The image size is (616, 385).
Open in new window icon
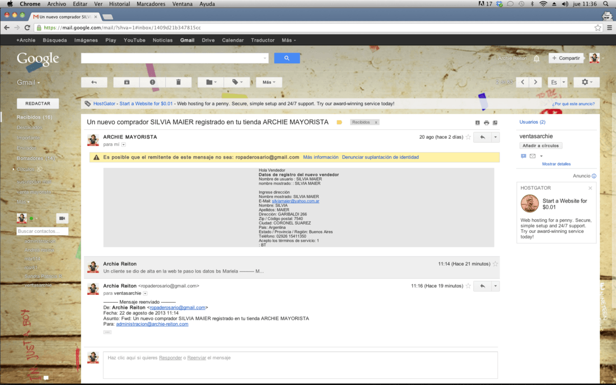(495, 123)
